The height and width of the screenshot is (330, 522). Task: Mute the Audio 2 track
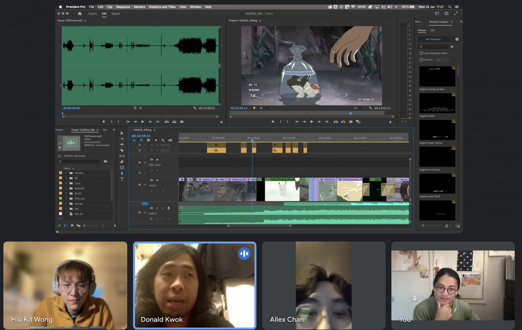157,208
